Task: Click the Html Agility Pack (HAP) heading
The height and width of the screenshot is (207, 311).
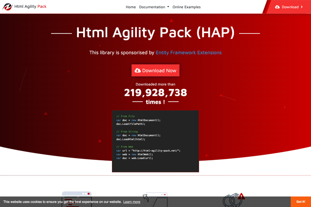Action: tap(155, 32)
